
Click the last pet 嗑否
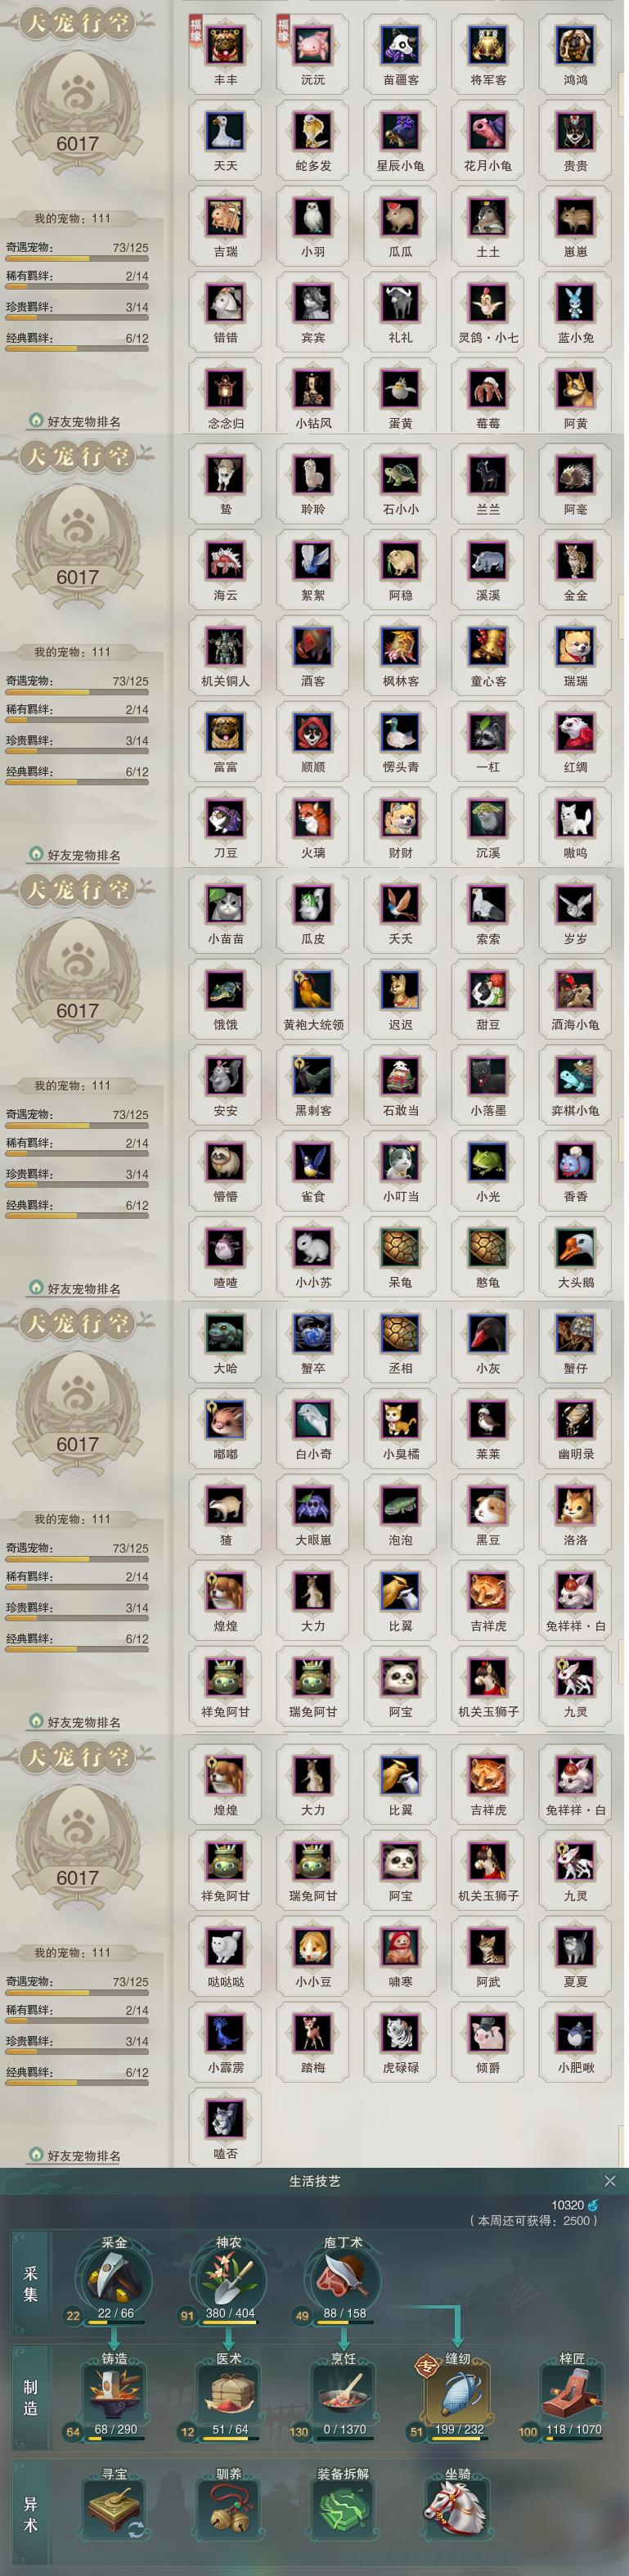(x=225, y=2127)
